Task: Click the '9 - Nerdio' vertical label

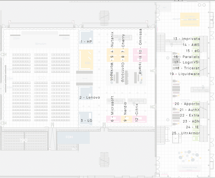Action: [125, 112]
